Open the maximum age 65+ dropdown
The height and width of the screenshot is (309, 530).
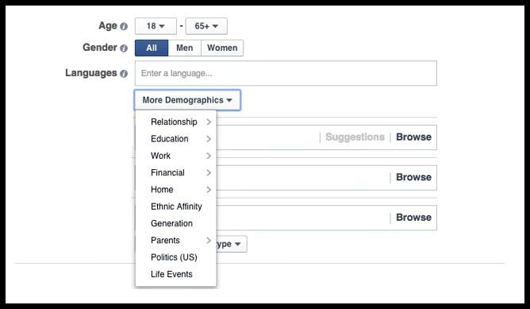point(206,26)
